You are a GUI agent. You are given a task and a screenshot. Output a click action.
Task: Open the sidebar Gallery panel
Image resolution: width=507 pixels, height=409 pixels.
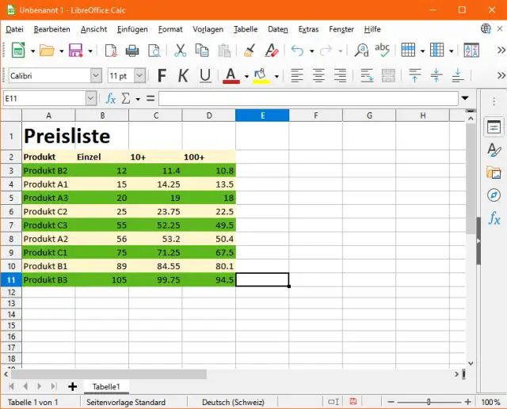tap(494, 172)
